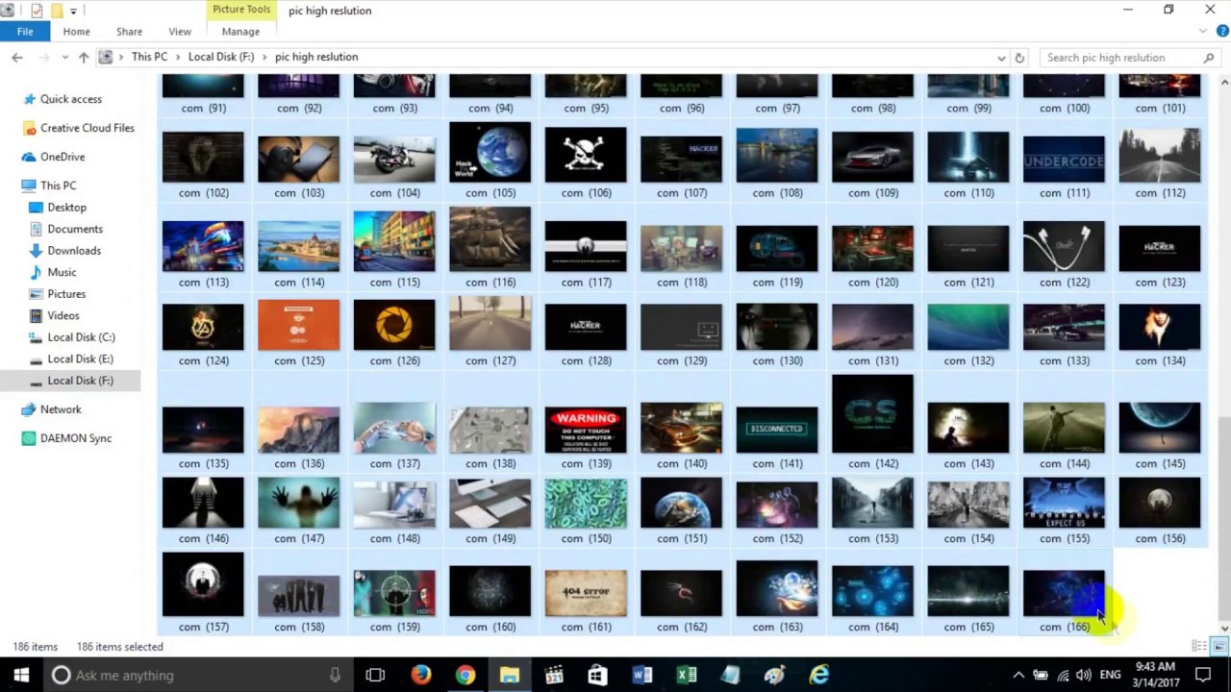Go back with the Back arrow
Viewport: 1231px width, 692px height.
[17, 58]
